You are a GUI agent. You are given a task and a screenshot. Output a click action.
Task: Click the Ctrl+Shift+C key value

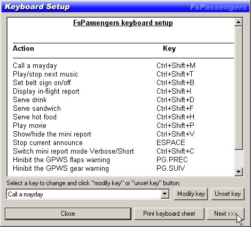[x=175, y=151]
